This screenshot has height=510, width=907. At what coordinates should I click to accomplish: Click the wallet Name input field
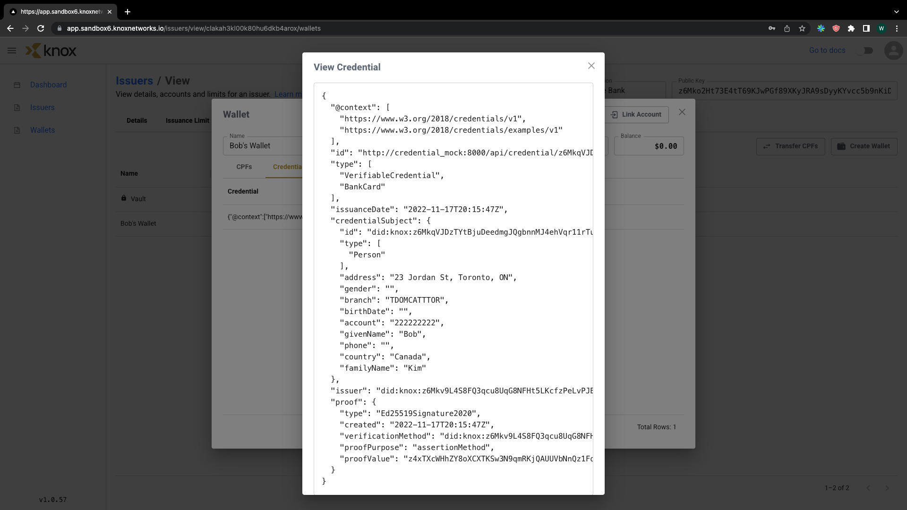263,146
